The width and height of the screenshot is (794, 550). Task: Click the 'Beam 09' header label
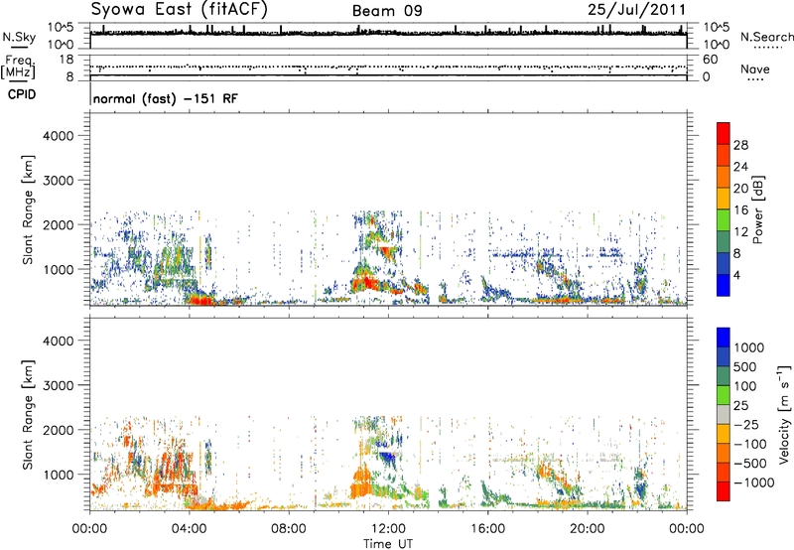387,11
